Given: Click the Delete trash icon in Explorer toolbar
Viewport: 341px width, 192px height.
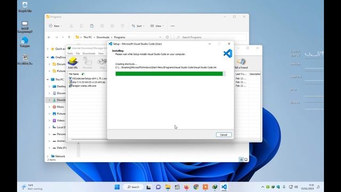Looking at the screenshot, I should (x=123, y=26).
